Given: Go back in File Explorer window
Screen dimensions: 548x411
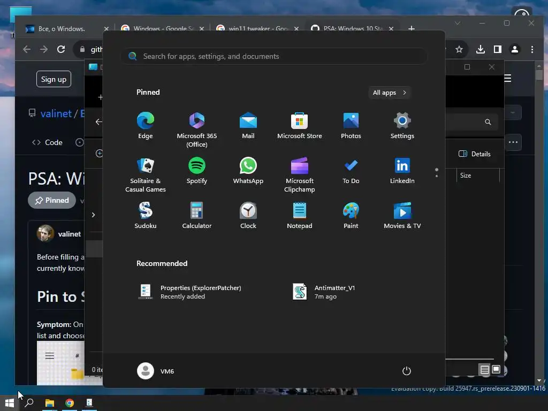Looking at the screenshot, I should [x=99, y=121].
